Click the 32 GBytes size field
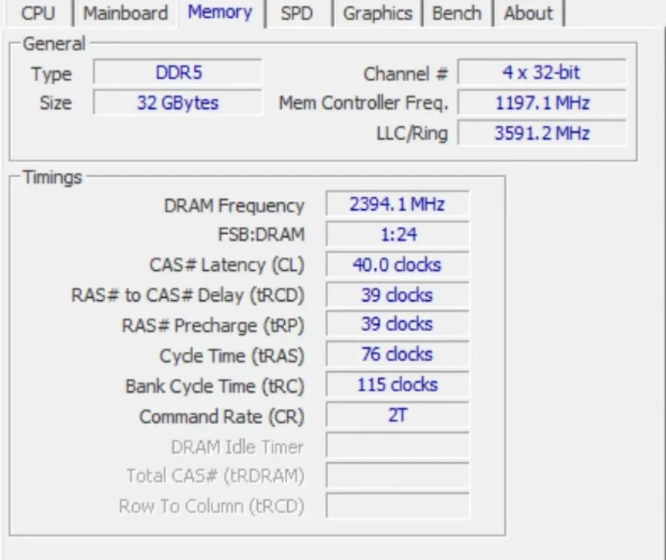This screenshot has width=666, height=560. pyautogui.click(x=178, y=102)
